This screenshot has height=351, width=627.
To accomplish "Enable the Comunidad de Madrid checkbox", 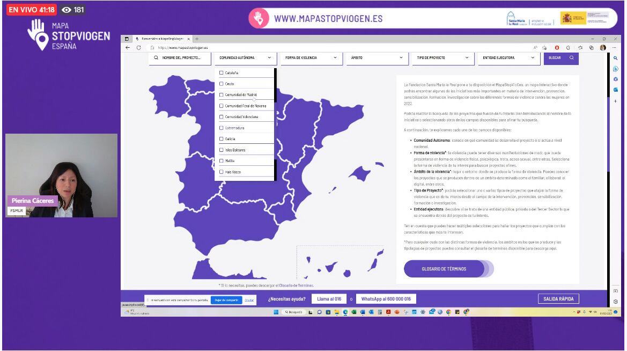I will pos(222,94).
